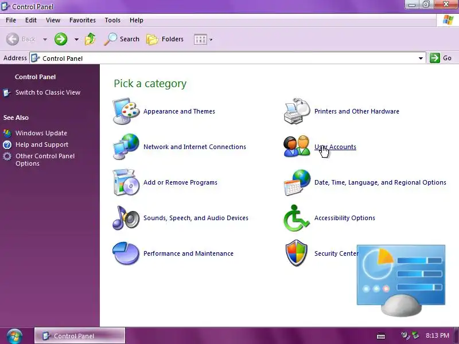This screenshot has width=459, height=344.
Task: Click Windows Update link in See Also
Action: 41,133
